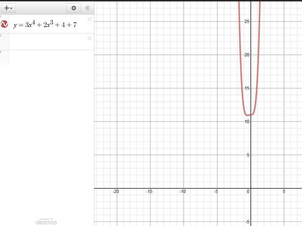The height and width of the screenshot is (226, 302).
Task: Remove the empty second expression row
Action: tap(89, 39)
